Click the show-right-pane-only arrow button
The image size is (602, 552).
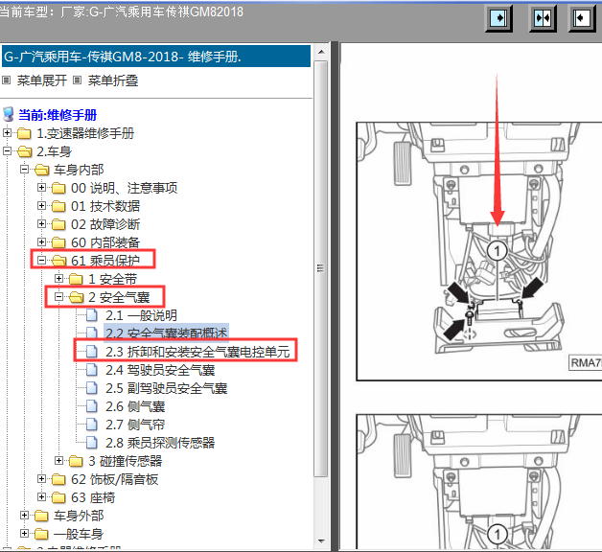498,18
